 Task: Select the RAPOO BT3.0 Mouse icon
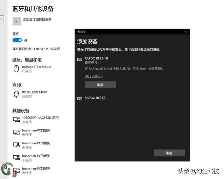(16, 69)
